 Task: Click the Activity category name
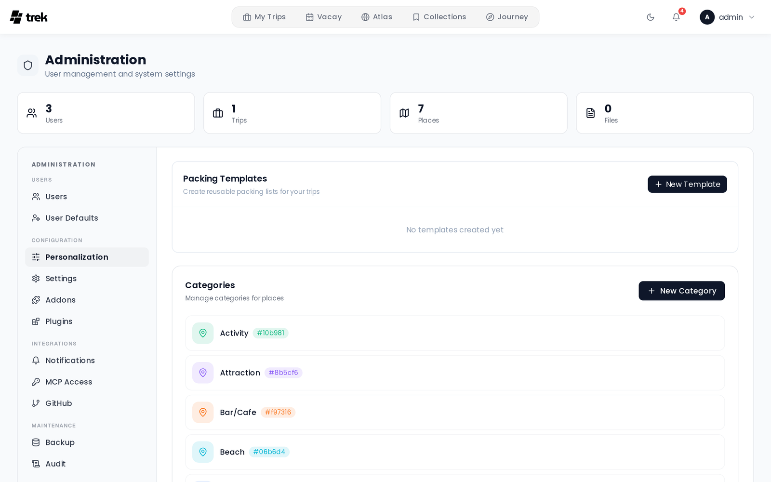[x=234, y=333]
